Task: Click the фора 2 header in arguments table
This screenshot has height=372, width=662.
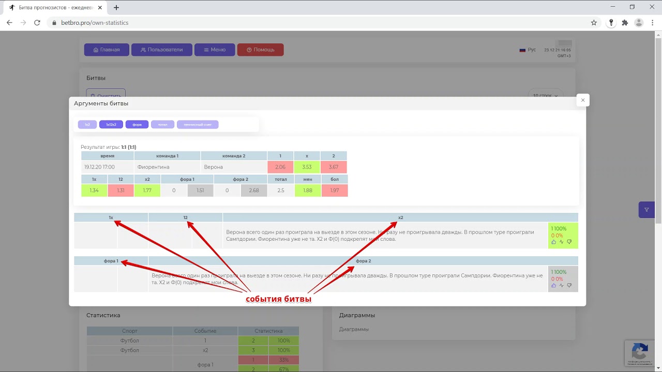Action: pos(364,261)
